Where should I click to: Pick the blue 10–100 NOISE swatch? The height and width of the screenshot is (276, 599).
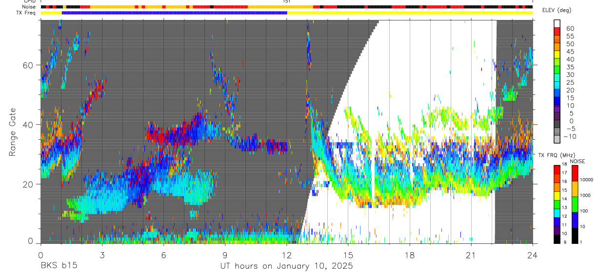pyautogui.click(x=574, y=220)
